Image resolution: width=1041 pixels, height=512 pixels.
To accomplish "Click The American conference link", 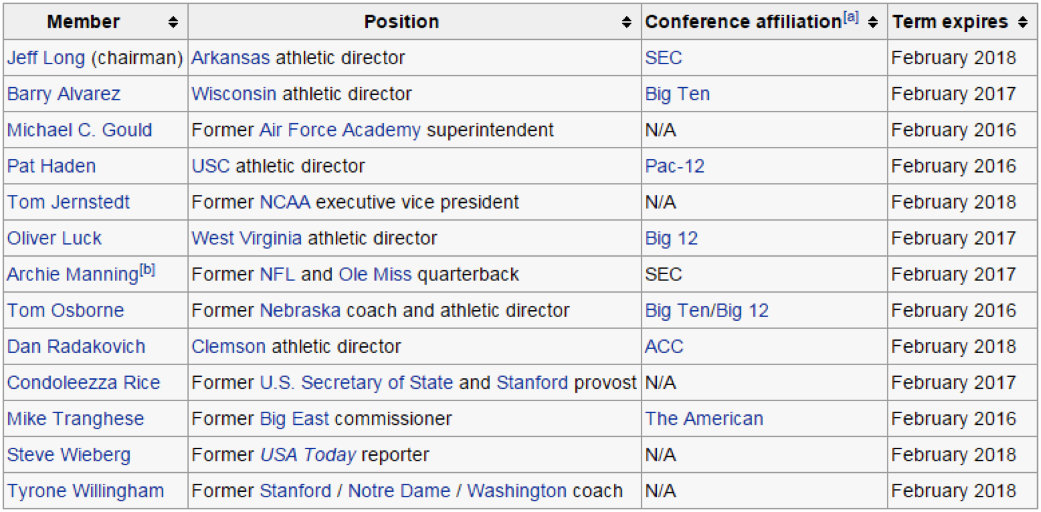I will (x=704, y=419).
